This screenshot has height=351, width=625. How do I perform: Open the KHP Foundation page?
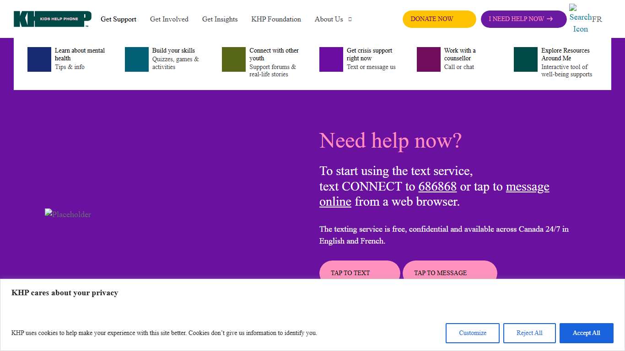(x=276, y=19)
